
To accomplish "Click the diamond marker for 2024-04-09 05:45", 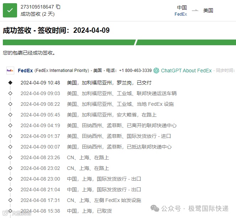I will (10, 115).
